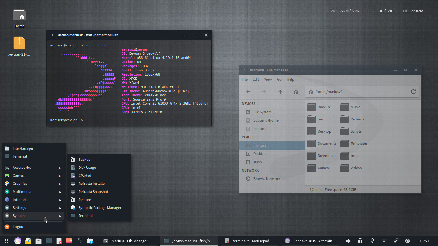Open the File Manager window menu dot
438x246 pixels.
244,70
